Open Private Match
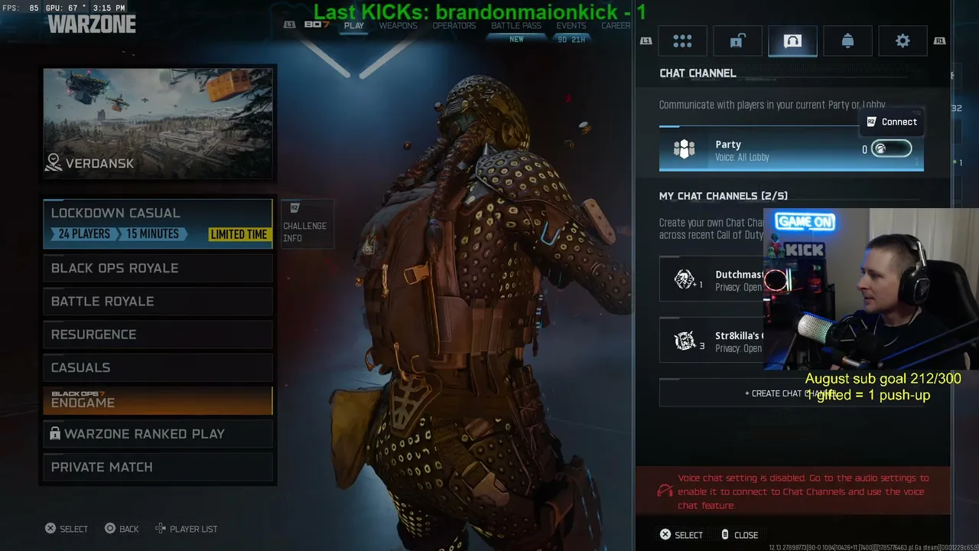This screenshot has width=979, height=551. (158, 467)
